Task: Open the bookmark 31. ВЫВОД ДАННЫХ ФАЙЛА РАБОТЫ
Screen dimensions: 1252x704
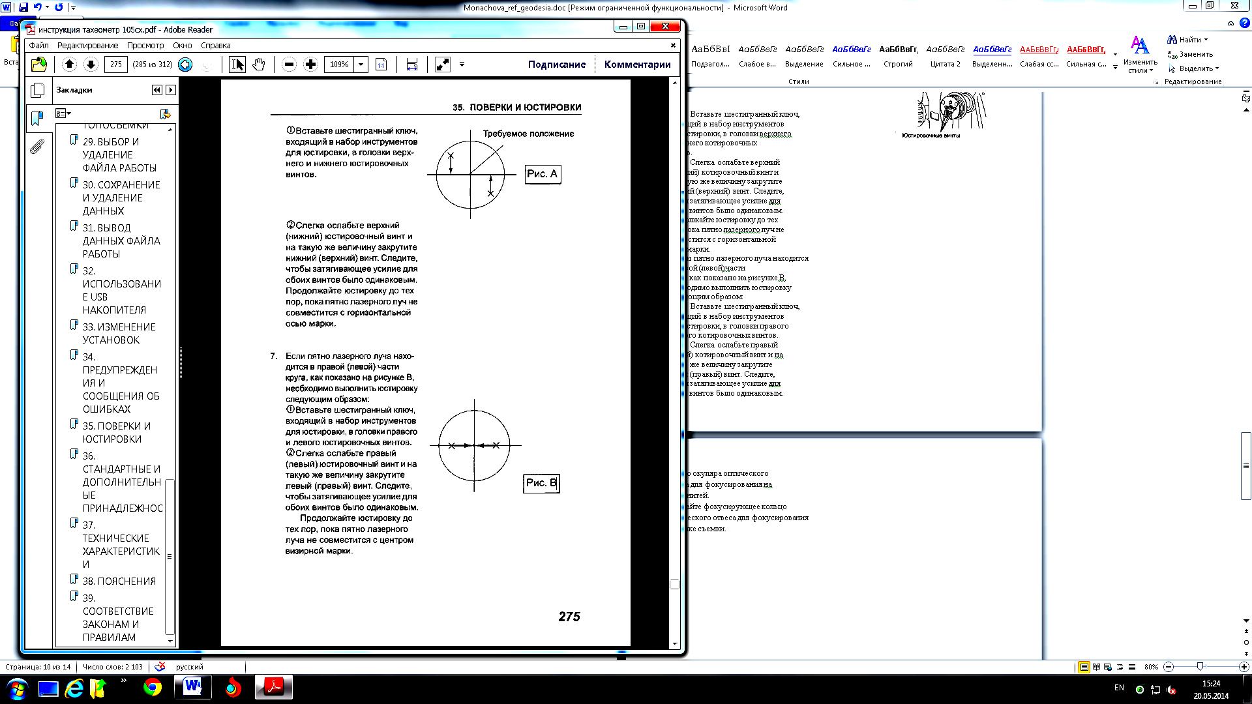Action: pos(121,241)
